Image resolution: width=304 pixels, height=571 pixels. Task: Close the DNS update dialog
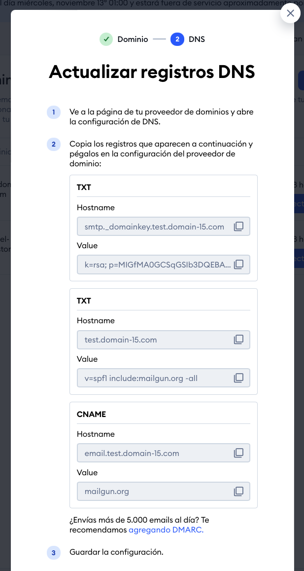tap(290, 13)
